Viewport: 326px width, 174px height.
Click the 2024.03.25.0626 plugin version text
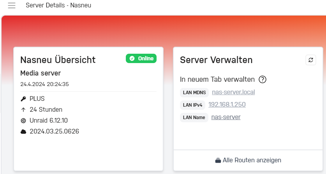(x=54, y=132)
